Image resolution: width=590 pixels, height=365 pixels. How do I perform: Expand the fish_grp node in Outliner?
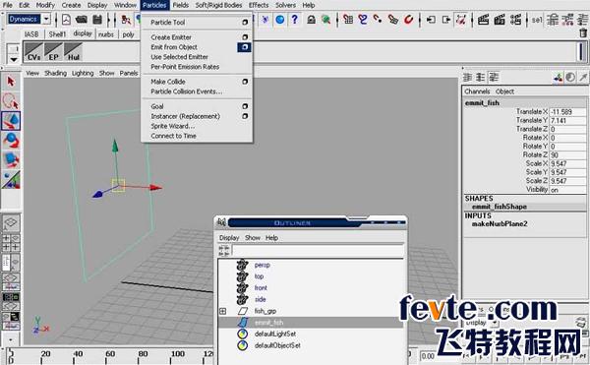pos(223,311)
